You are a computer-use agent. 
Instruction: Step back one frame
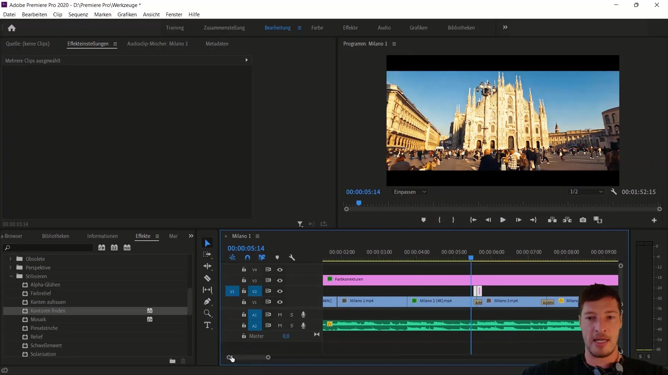coord(488,220)
